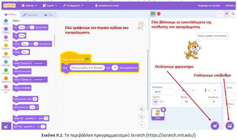This screenshot has height=140, width=237.
Task: Click the green flag to run the program
Action: pos(153,14)
